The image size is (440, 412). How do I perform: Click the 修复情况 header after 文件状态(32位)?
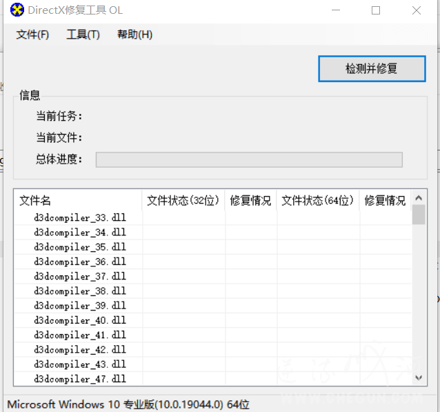[x=250, y=200]
